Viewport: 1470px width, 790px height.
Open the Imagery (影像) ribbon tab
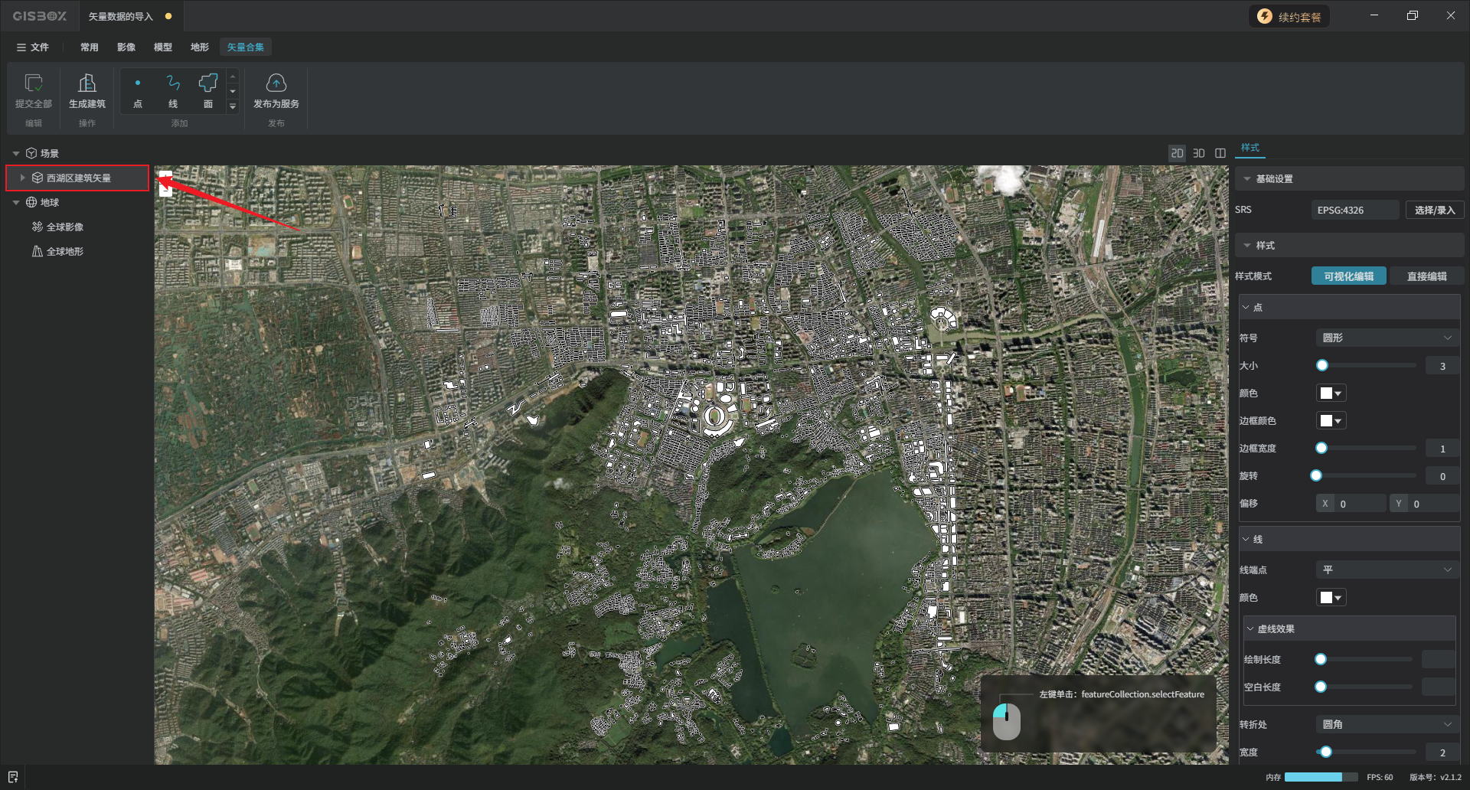[x=126, y=47]
